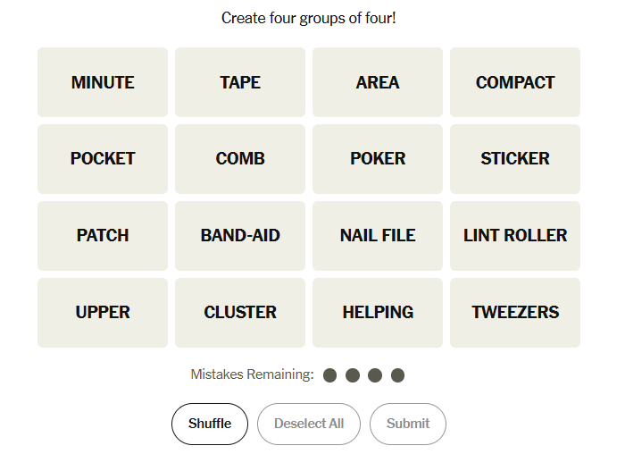This screenshot has width=625, height=471.
Task: Select the BAND-AID tile
Action: click(240, 236)
